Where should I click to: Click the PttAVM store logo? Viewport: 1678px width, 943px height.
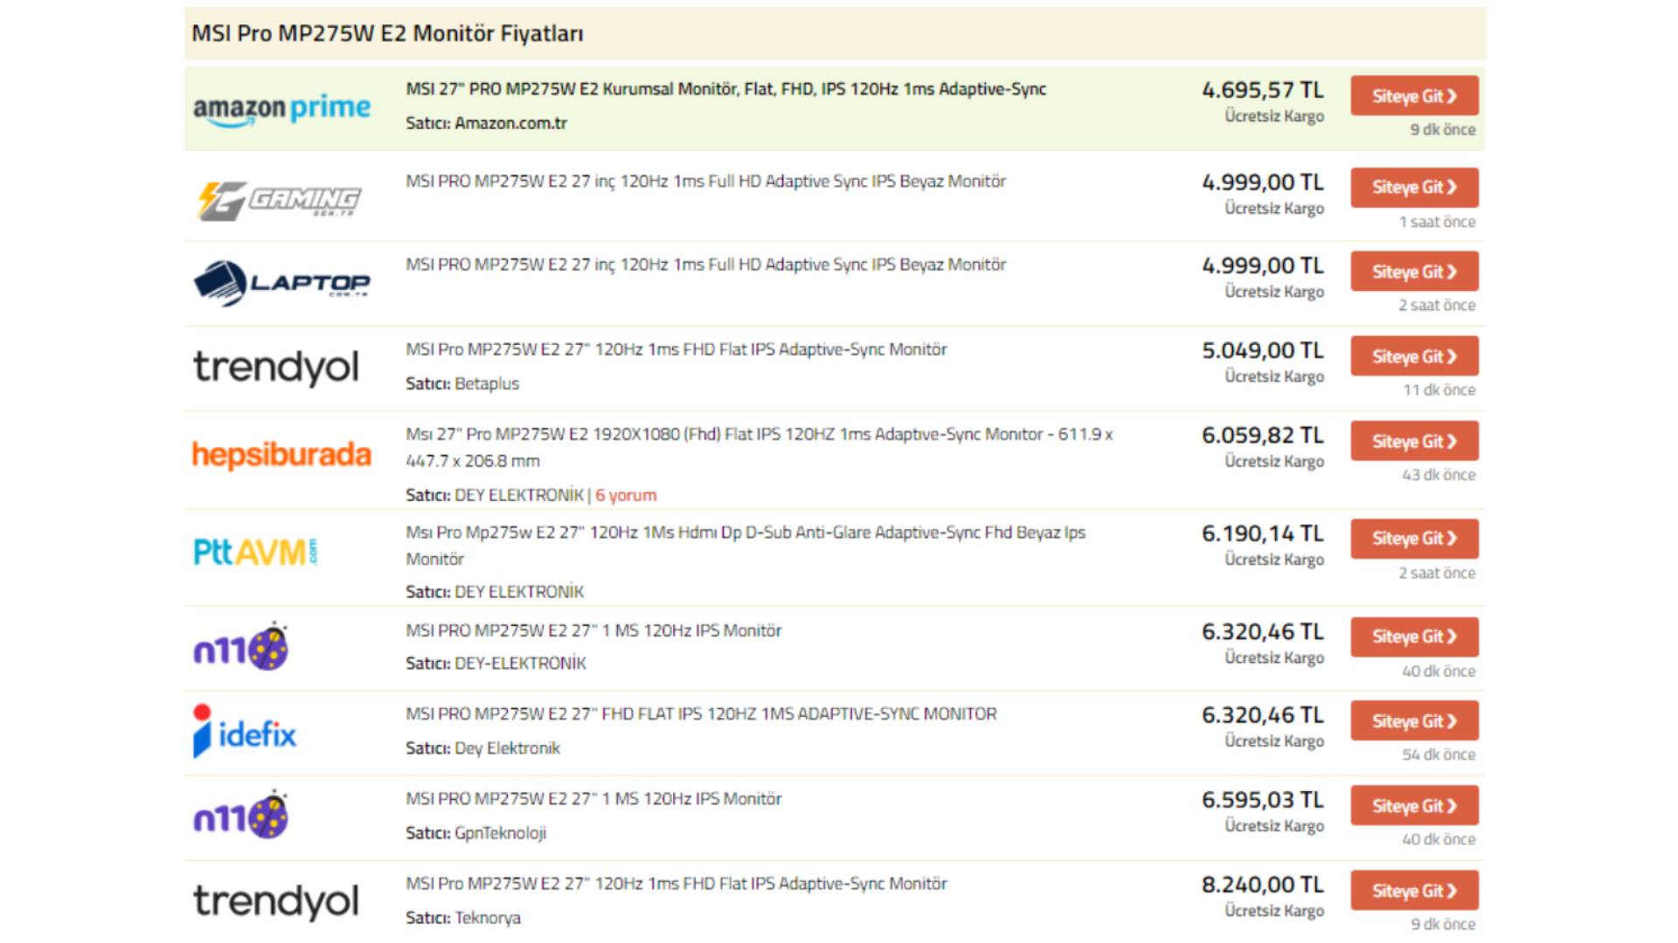tap(255, 552)
